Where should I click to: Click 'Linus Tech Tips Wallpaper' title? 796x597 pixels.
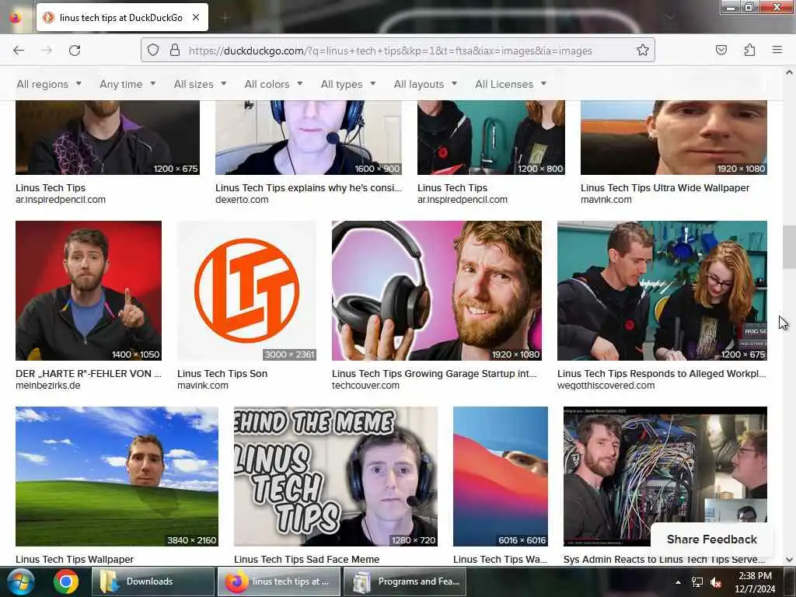point(75,560)
